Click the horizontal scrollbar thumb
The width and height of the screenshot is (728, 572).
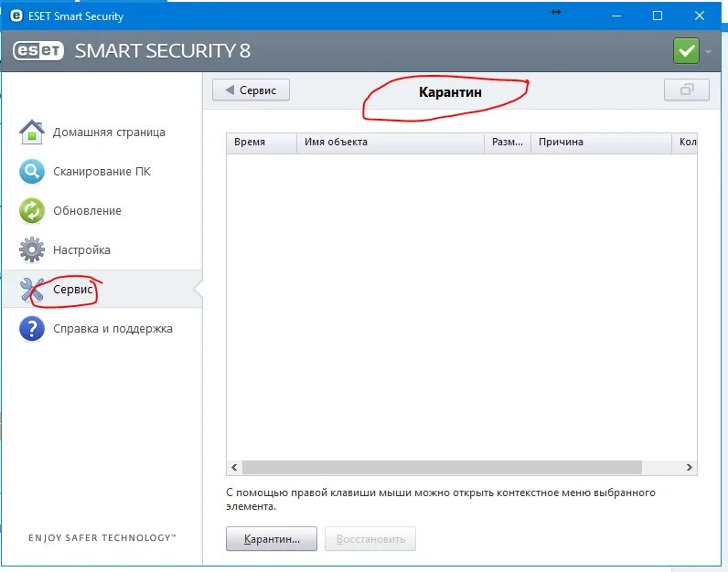442,467
